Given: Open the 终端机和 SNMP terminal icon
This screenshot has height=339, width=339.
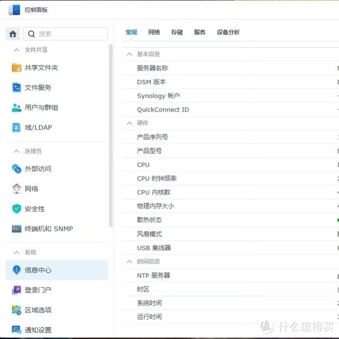Looking at the screenshot, I should tap(17, 229).
